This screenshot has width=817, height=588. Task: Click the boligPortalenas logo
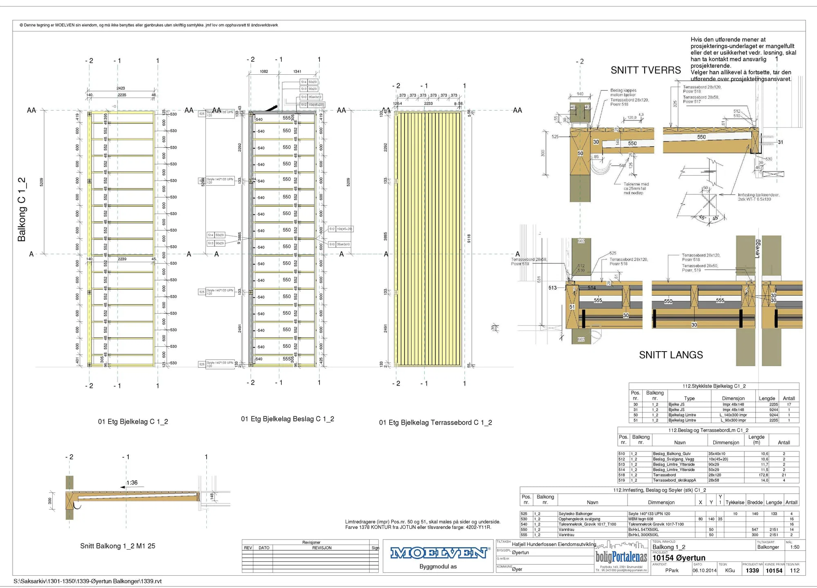pos(621,557)
